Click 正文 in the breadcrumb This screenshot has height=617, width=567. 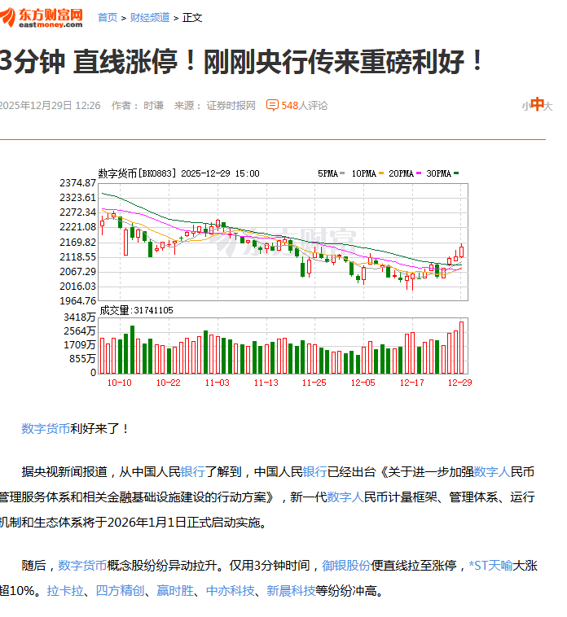click(x=192, y=18)
